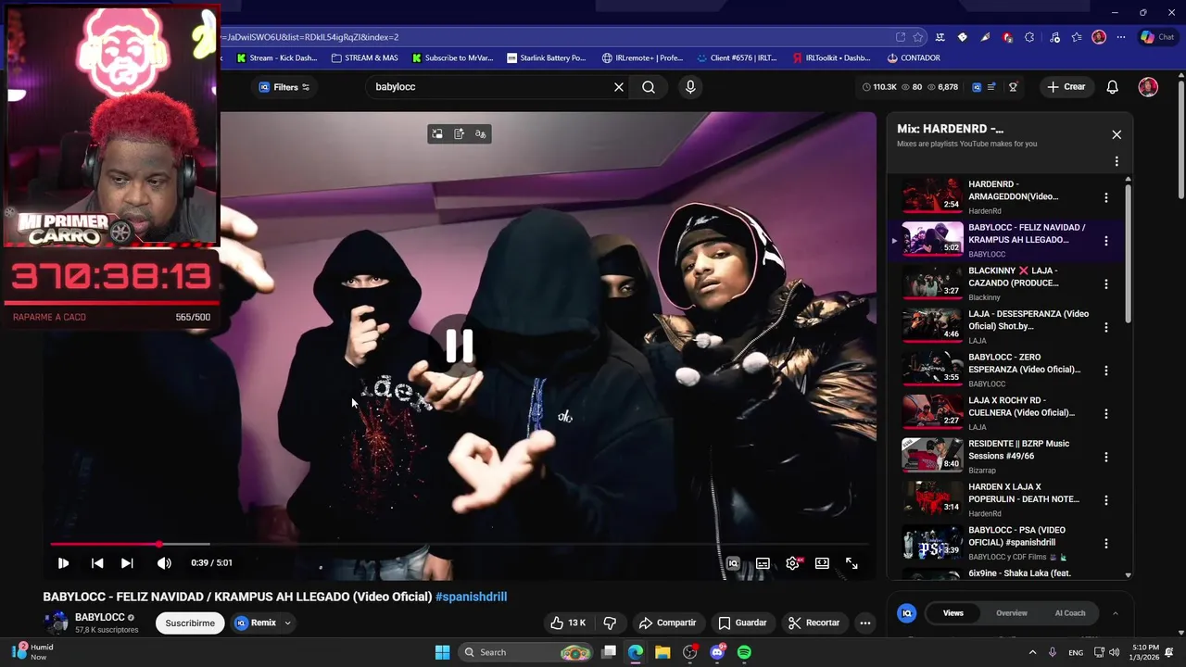
Task: Expand the Remix dropdown arrow
Action: pyautogui.click(x=288, y=623)
